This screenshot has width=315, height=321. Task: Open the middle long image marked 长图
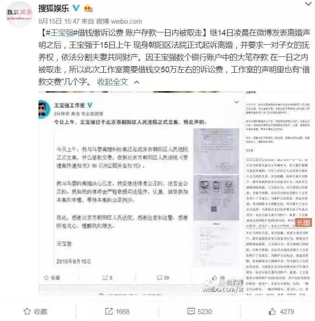pos(278,192)
